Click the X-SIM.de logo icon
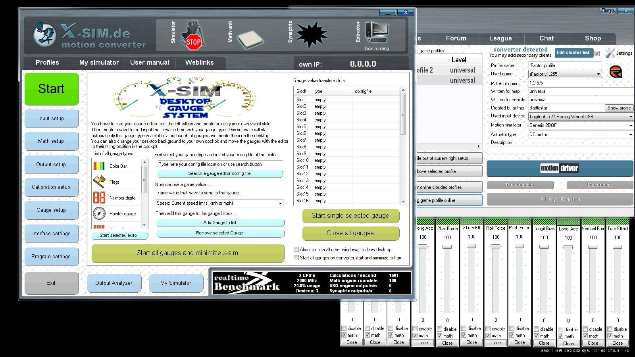The image size is (635, 357). click(x=44, y=34)
